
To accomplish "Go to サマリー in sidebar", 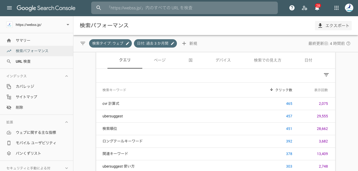I will [36, 41].
